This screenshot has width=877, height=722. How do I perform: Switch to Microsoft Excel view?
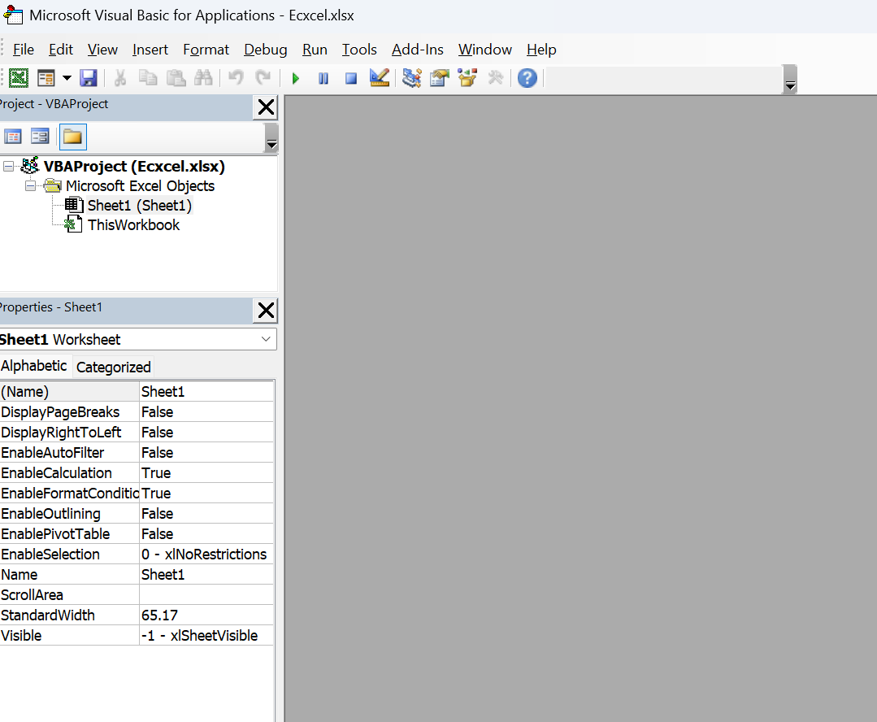pyautogui.click(x=19, y=77)
